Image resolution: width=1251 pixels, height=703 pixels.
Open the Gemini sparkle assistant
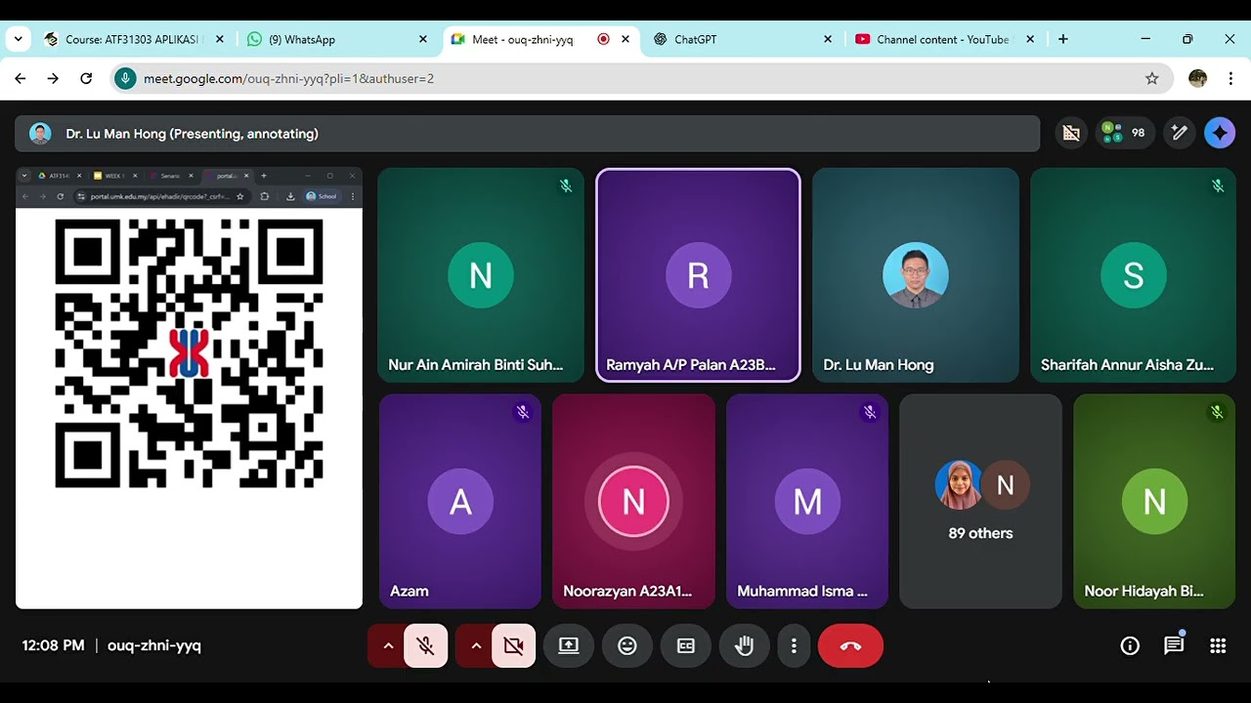[1220, 133]
